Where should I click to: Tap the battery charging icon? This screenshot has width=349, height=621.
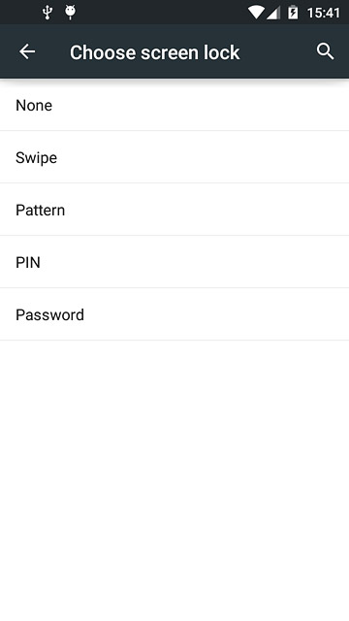[x=293, y=13]
